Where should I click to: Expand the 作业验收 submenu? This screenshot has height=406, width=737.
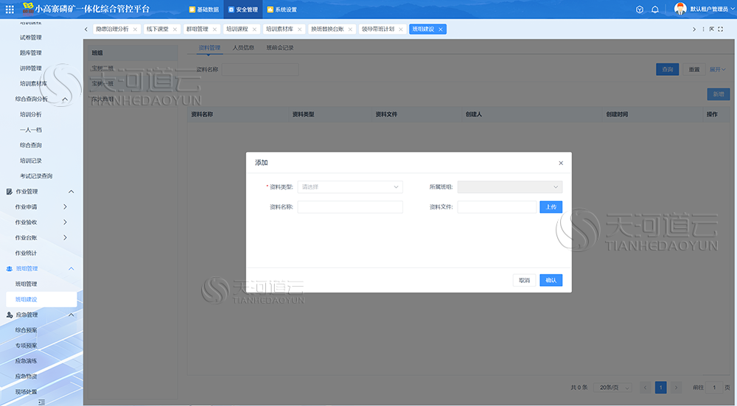pyautogui.click(x=65, y=223)
